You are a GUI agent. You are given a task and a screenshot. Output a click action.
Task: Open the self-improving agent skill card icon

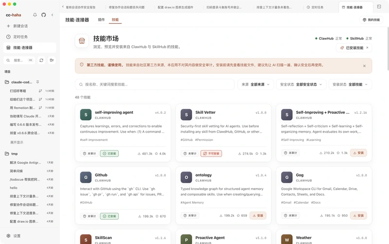coord(86,115)
